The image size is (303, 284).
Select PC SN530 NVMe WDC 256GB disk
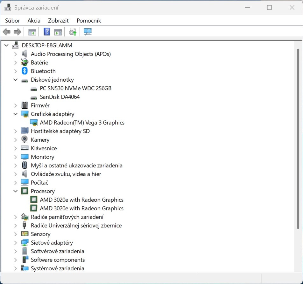point(75,88)
